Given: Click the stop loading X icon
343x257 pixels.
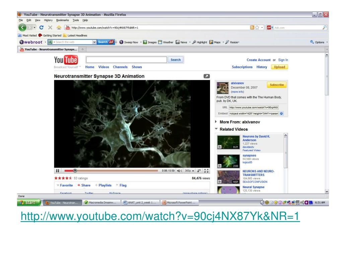Looking at the screenshot, I should [50, 27].
